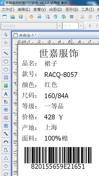Choose the barcode drawing tool
99x176 pixels.
pos(6,110)
